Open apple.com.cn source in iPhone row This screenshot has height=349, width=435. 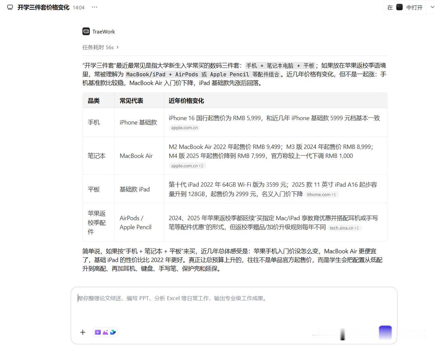[x=185, y=128]
